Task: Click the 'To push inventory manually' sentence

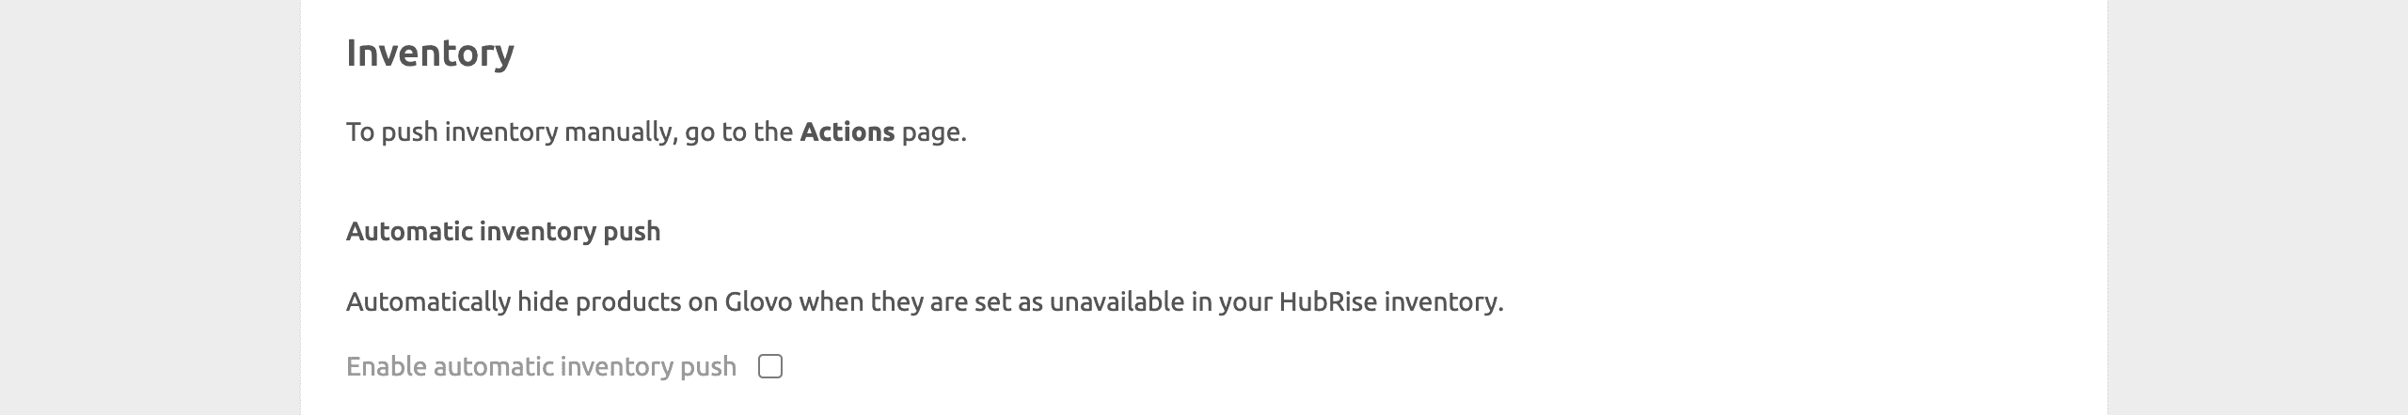Action: pyautogui.click(x=656, y=132)
